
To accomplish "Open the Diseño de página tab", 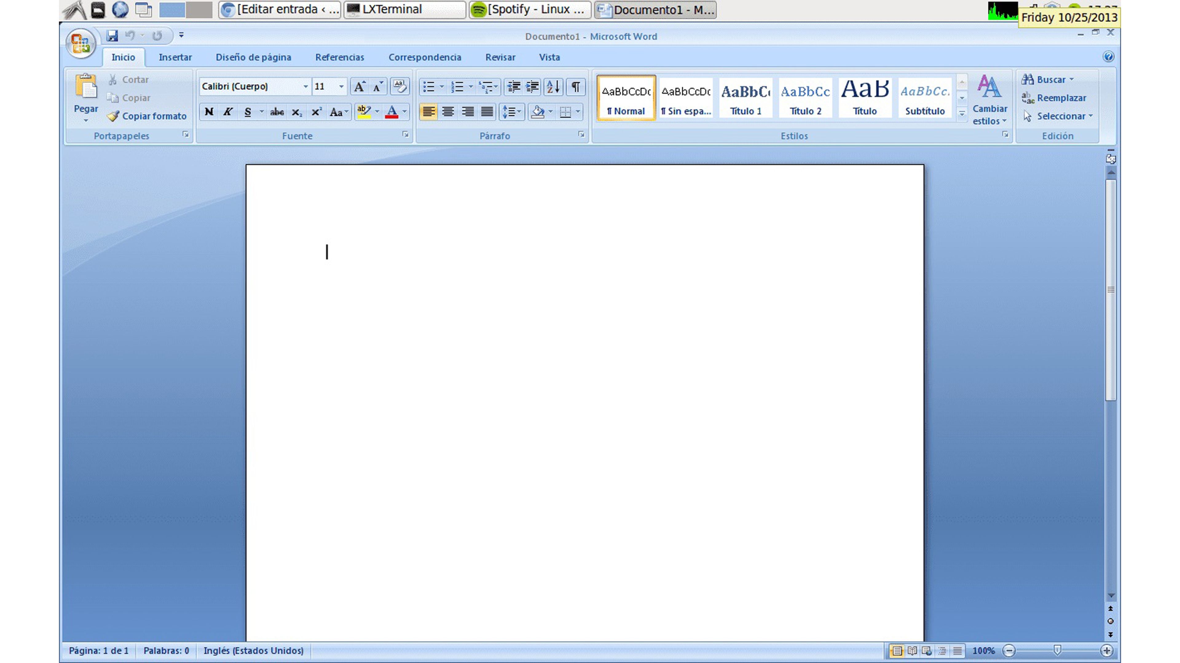I will click(x=253, y=57).
